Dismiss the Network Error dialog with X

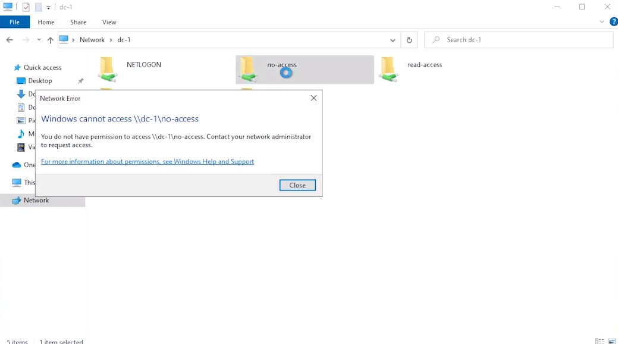(313, 98)
